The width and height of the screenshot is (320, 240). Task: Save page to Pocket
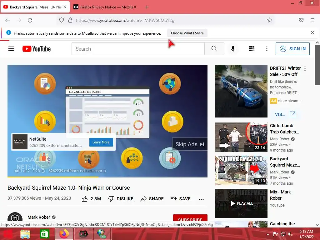tap(301, 20)
